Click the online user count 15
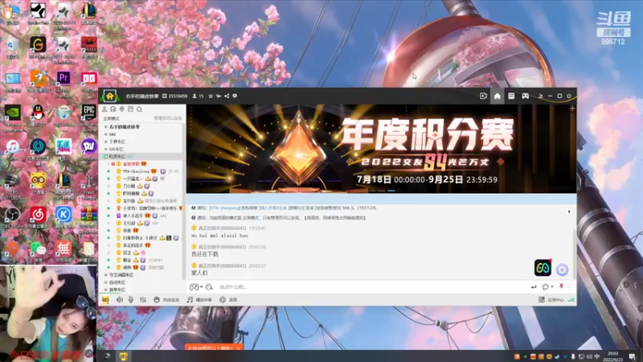Image resolution: width=643 pixels, height=362 pixels. 198,96
